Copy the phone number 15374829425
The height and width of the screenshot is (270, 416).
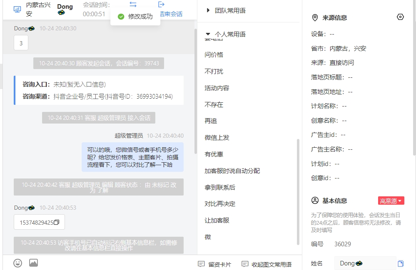56,222
